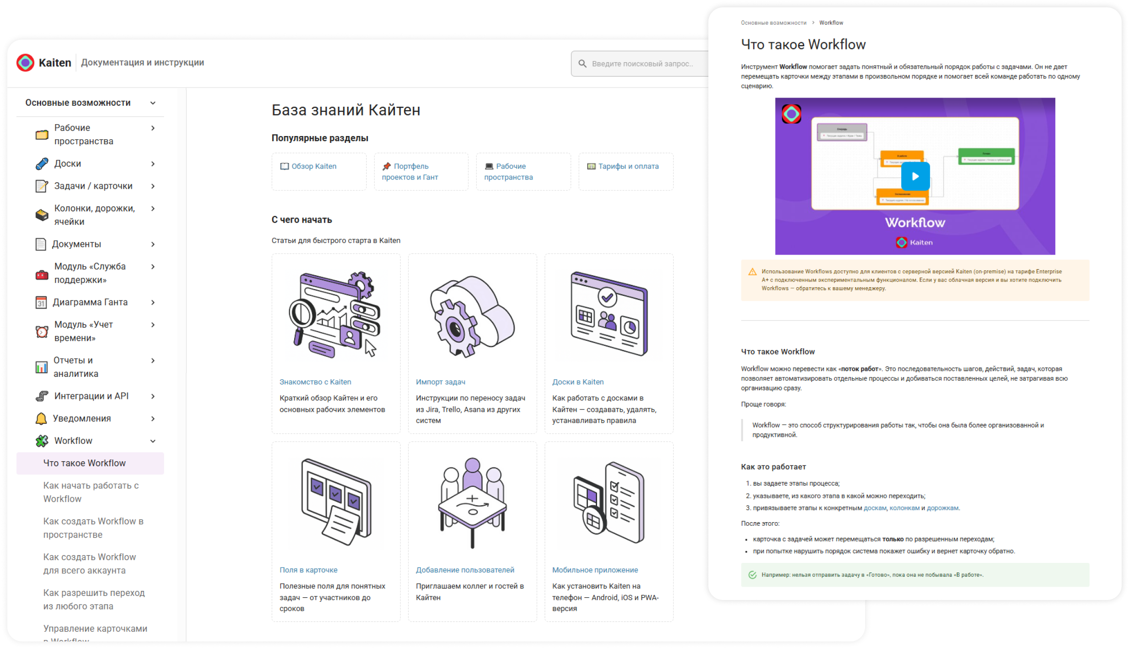
Task: Click the Отчеты и аналитика chart icon
Action: [41, 367]
